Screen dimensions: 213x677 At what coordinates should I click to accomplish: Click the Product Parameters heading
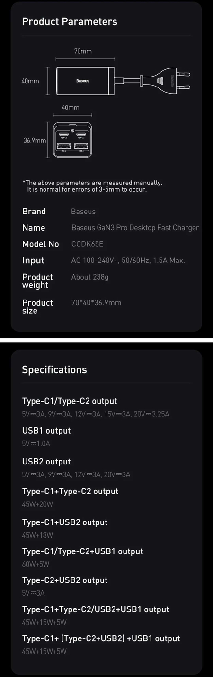pos(70,21)
